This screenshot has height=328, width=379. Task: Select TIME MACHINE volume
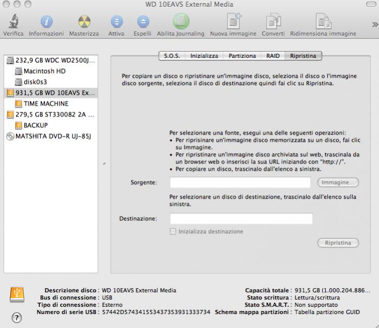pos(51,104)
